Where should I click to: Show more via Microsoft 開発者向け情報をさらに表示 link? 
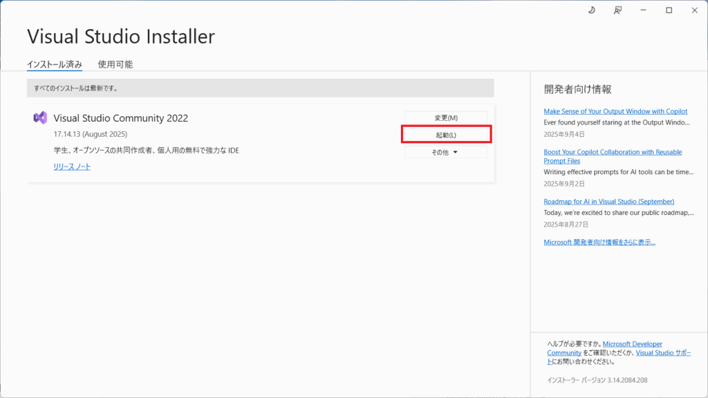[599, 242]
